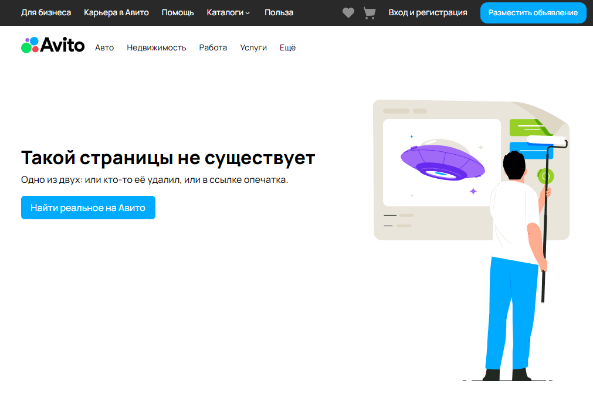Open the Работа category
The height and width of the screenshot is (401, 593).
pyautogui.click(x=213, y=47)
